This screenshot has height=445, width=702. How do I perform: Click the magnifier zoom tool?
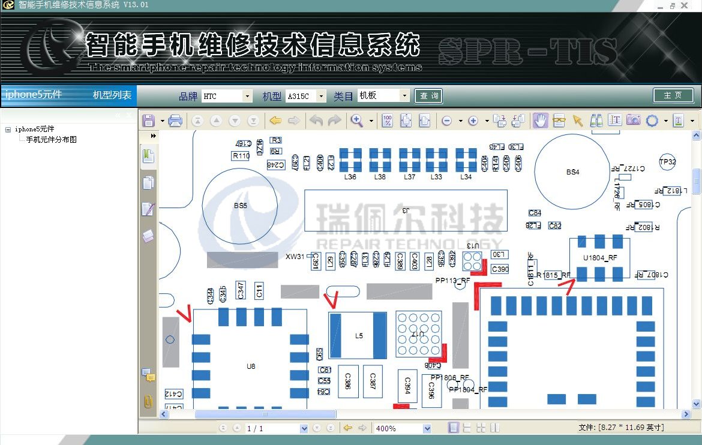[x=357, y=121]
